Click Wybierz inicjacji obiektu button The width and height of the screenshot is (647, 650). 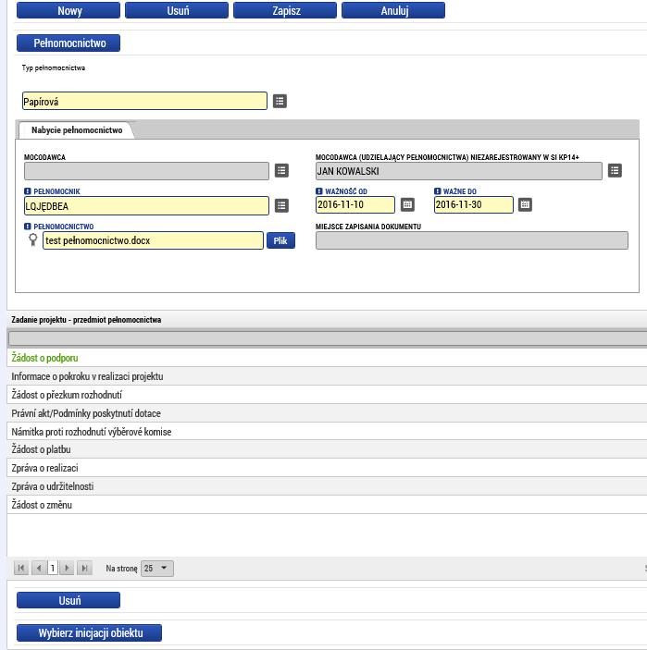[x=89, y=633]
